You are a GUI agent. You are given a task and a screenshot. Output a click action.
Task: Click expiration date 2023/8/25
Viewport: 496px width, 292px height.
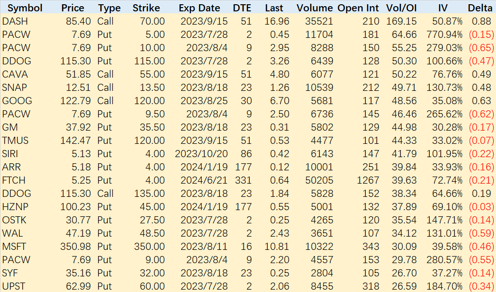[204, 101]
